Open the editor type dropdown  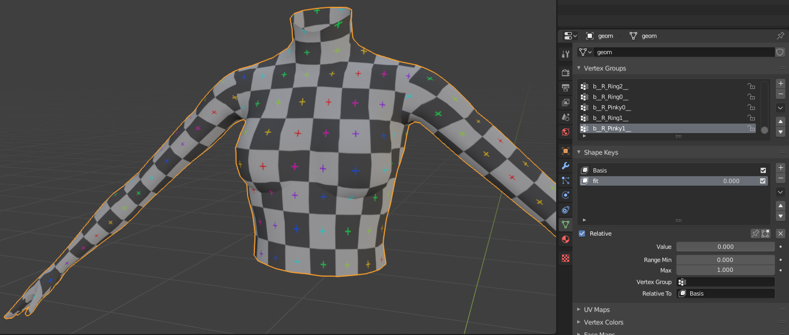pyautogui.click(x=570, y=36)
